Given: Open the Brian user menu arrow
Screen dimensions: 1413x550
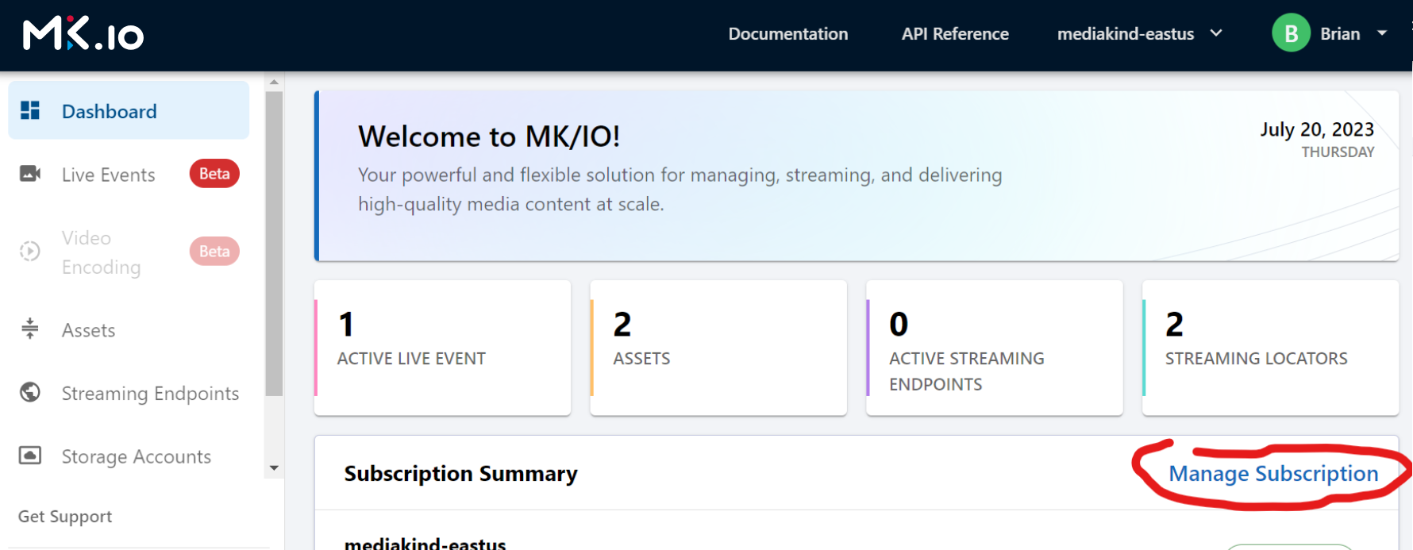Looking at the screenshot, I should point(1382,33).
